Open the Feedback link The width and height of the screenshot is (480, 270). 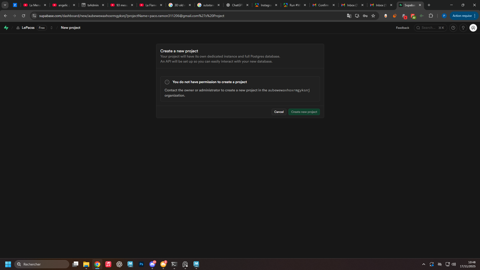pyautogui.click(x=402, y=28)
